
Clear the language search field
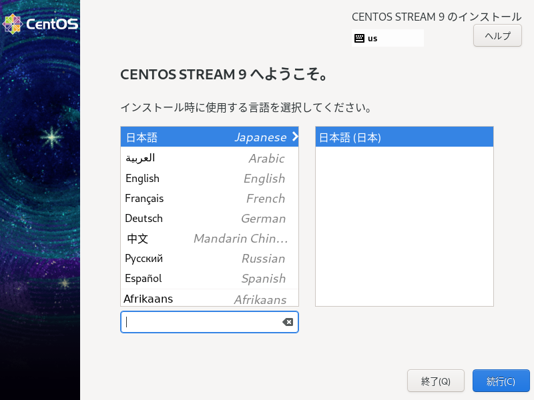click(288, 322)
